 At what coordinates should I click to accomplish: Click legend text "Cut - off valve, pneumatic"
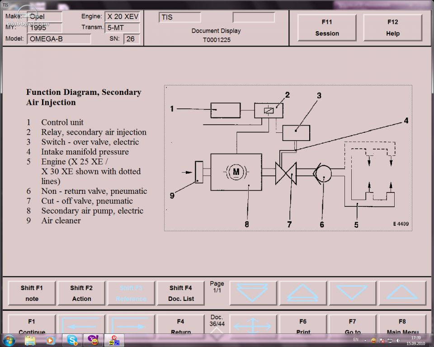(87, 201)
